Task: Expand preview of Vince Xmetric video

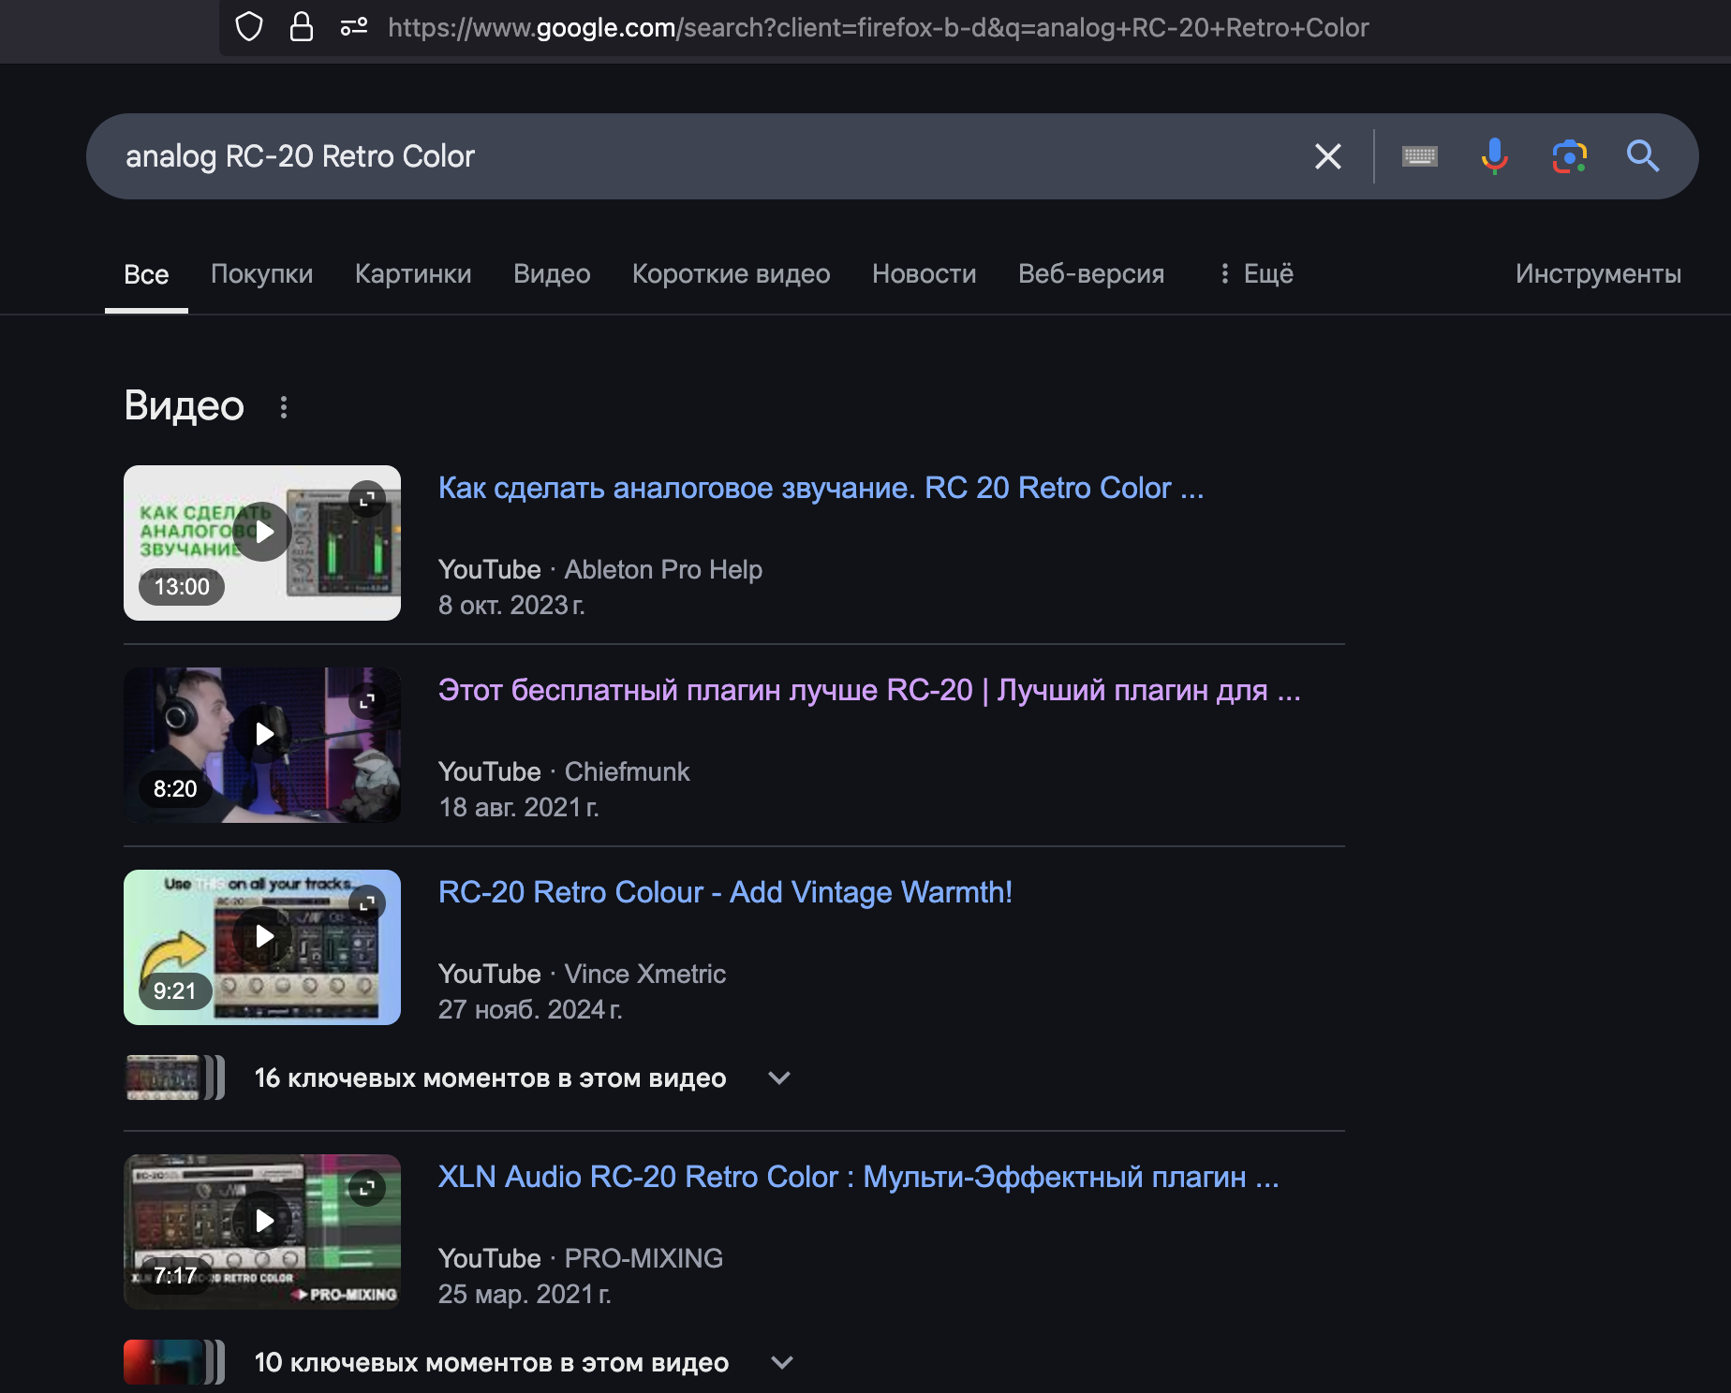Action: pyautogui.click(x=367, y=902)
